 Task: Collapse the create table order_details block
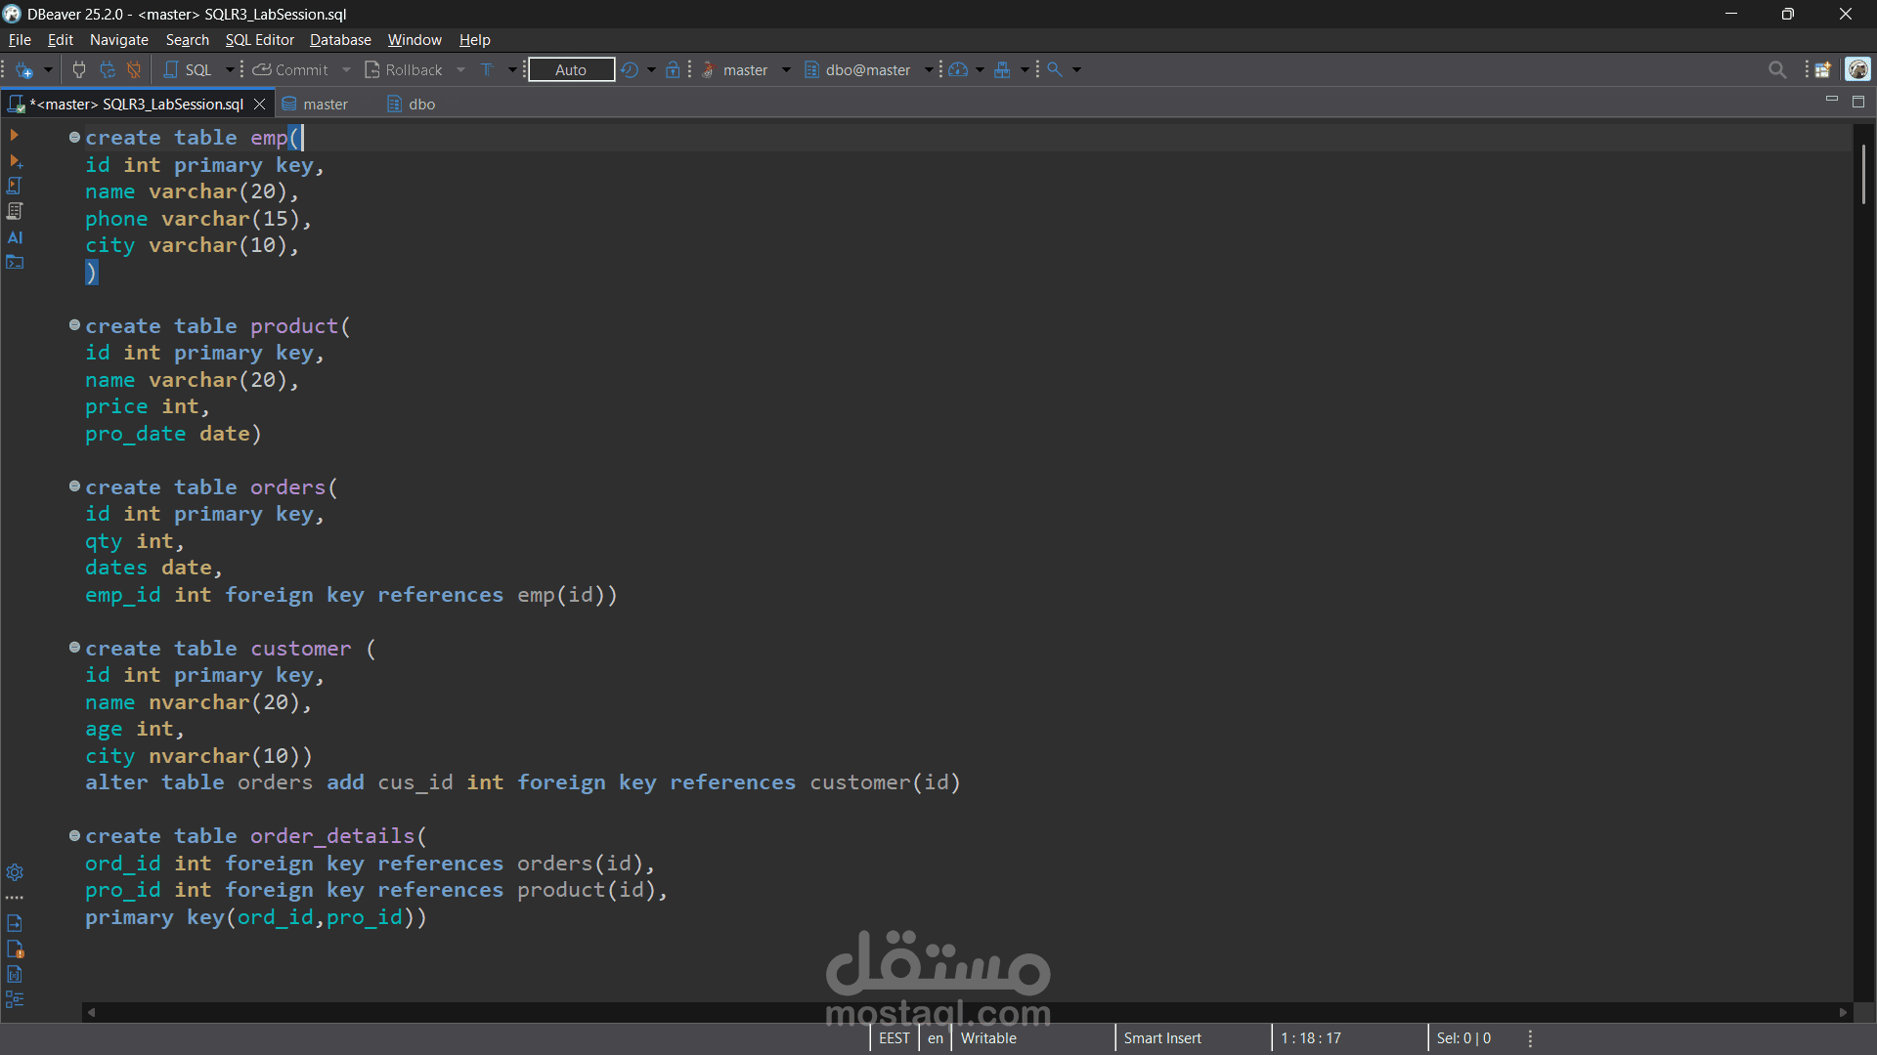[x=74, y=836]
